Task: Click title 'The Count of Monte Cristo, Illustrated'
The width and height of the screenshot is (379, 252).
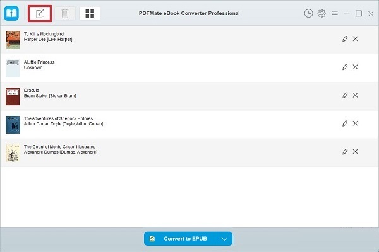Action: coord(60,147)
